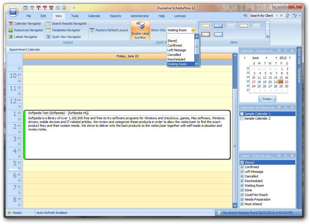Image resolution: width=310 pixels, height=224 pixels.
Task: Open the ScheduFlow application orb menu
Action: coord(13,11)
